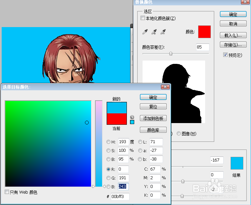251x205 pixels.
Task: Click the blue B field showing 243
Action: [123, 187]
